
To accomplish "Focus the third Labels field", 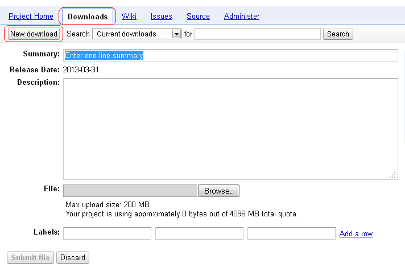I will coord(291,233).
